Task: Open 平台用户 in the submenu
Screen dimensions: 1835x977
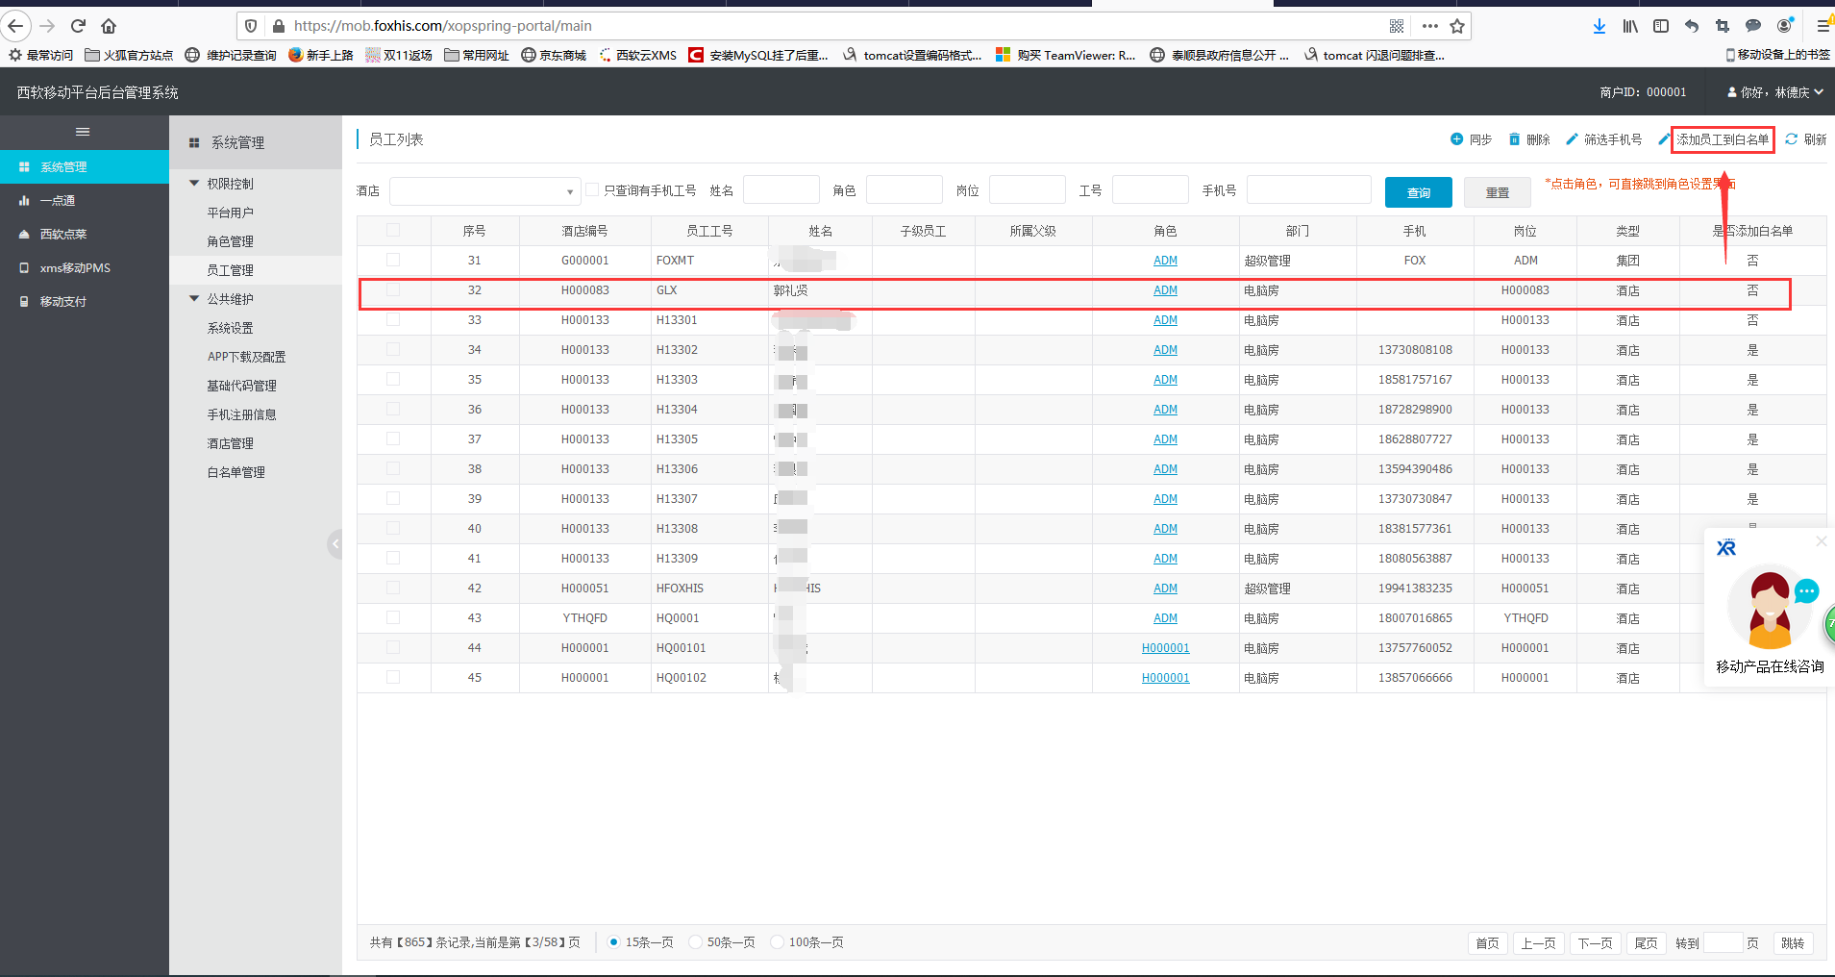Action: (x=231, y=213)
